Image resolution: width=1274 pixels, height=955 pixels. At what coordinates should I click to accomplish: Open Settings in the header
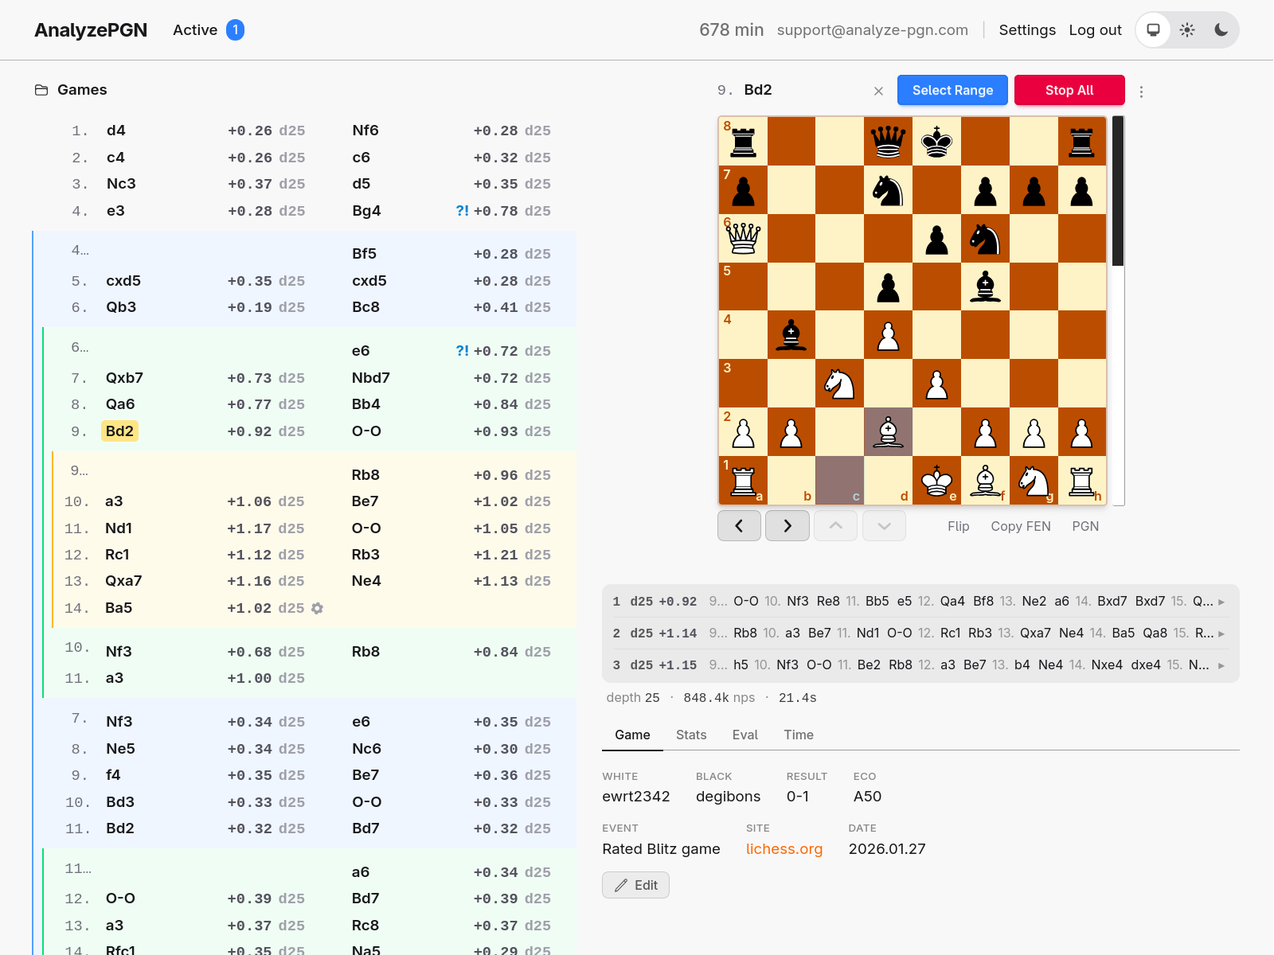[x=1027, y=30]
